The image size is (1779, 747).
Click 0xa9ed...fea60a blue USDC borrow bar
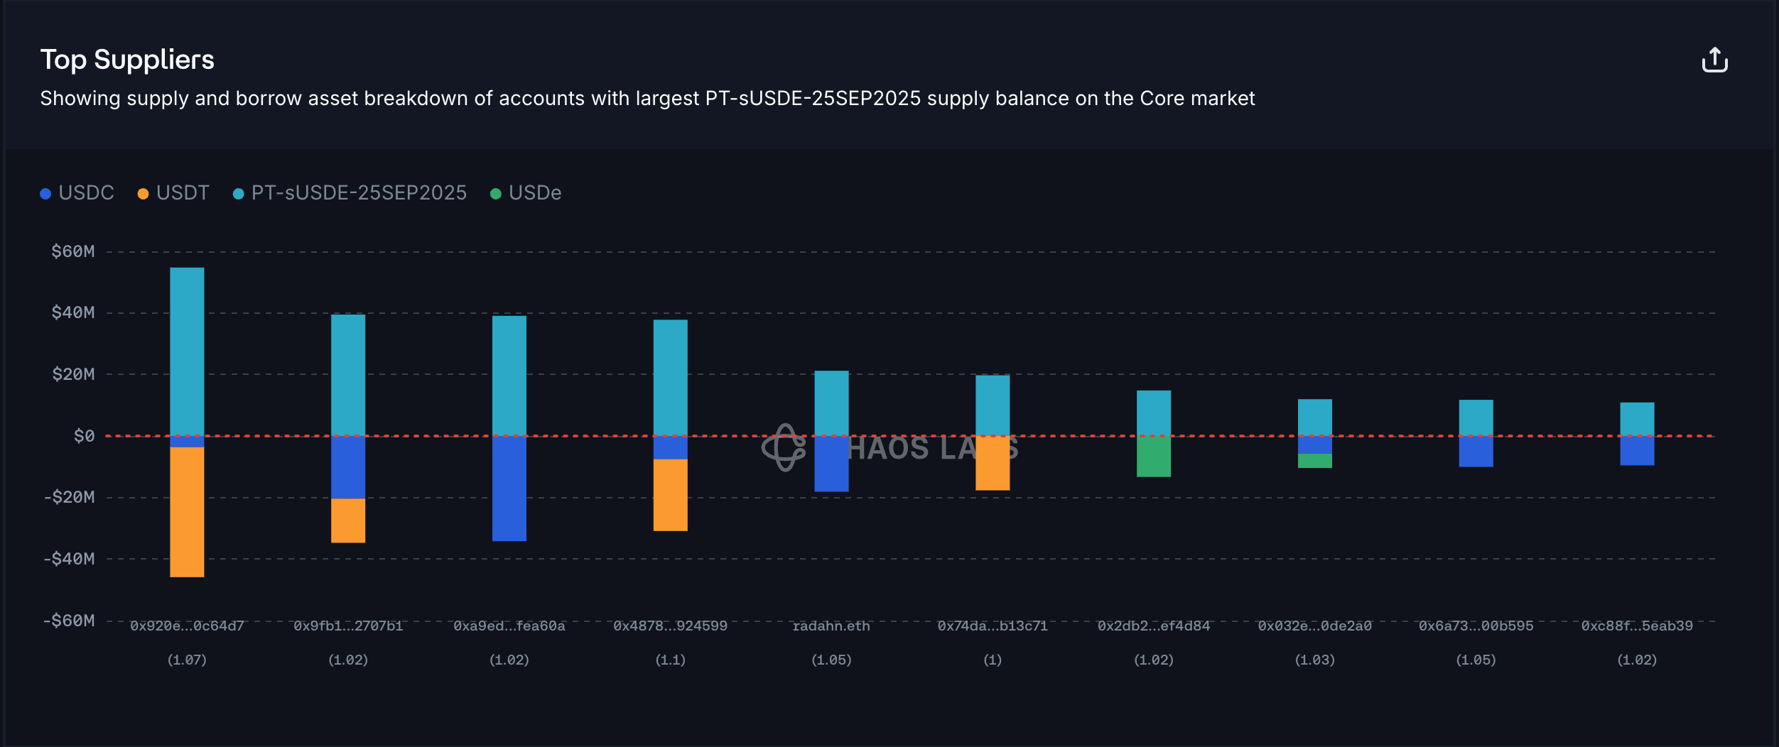(509, 489)
